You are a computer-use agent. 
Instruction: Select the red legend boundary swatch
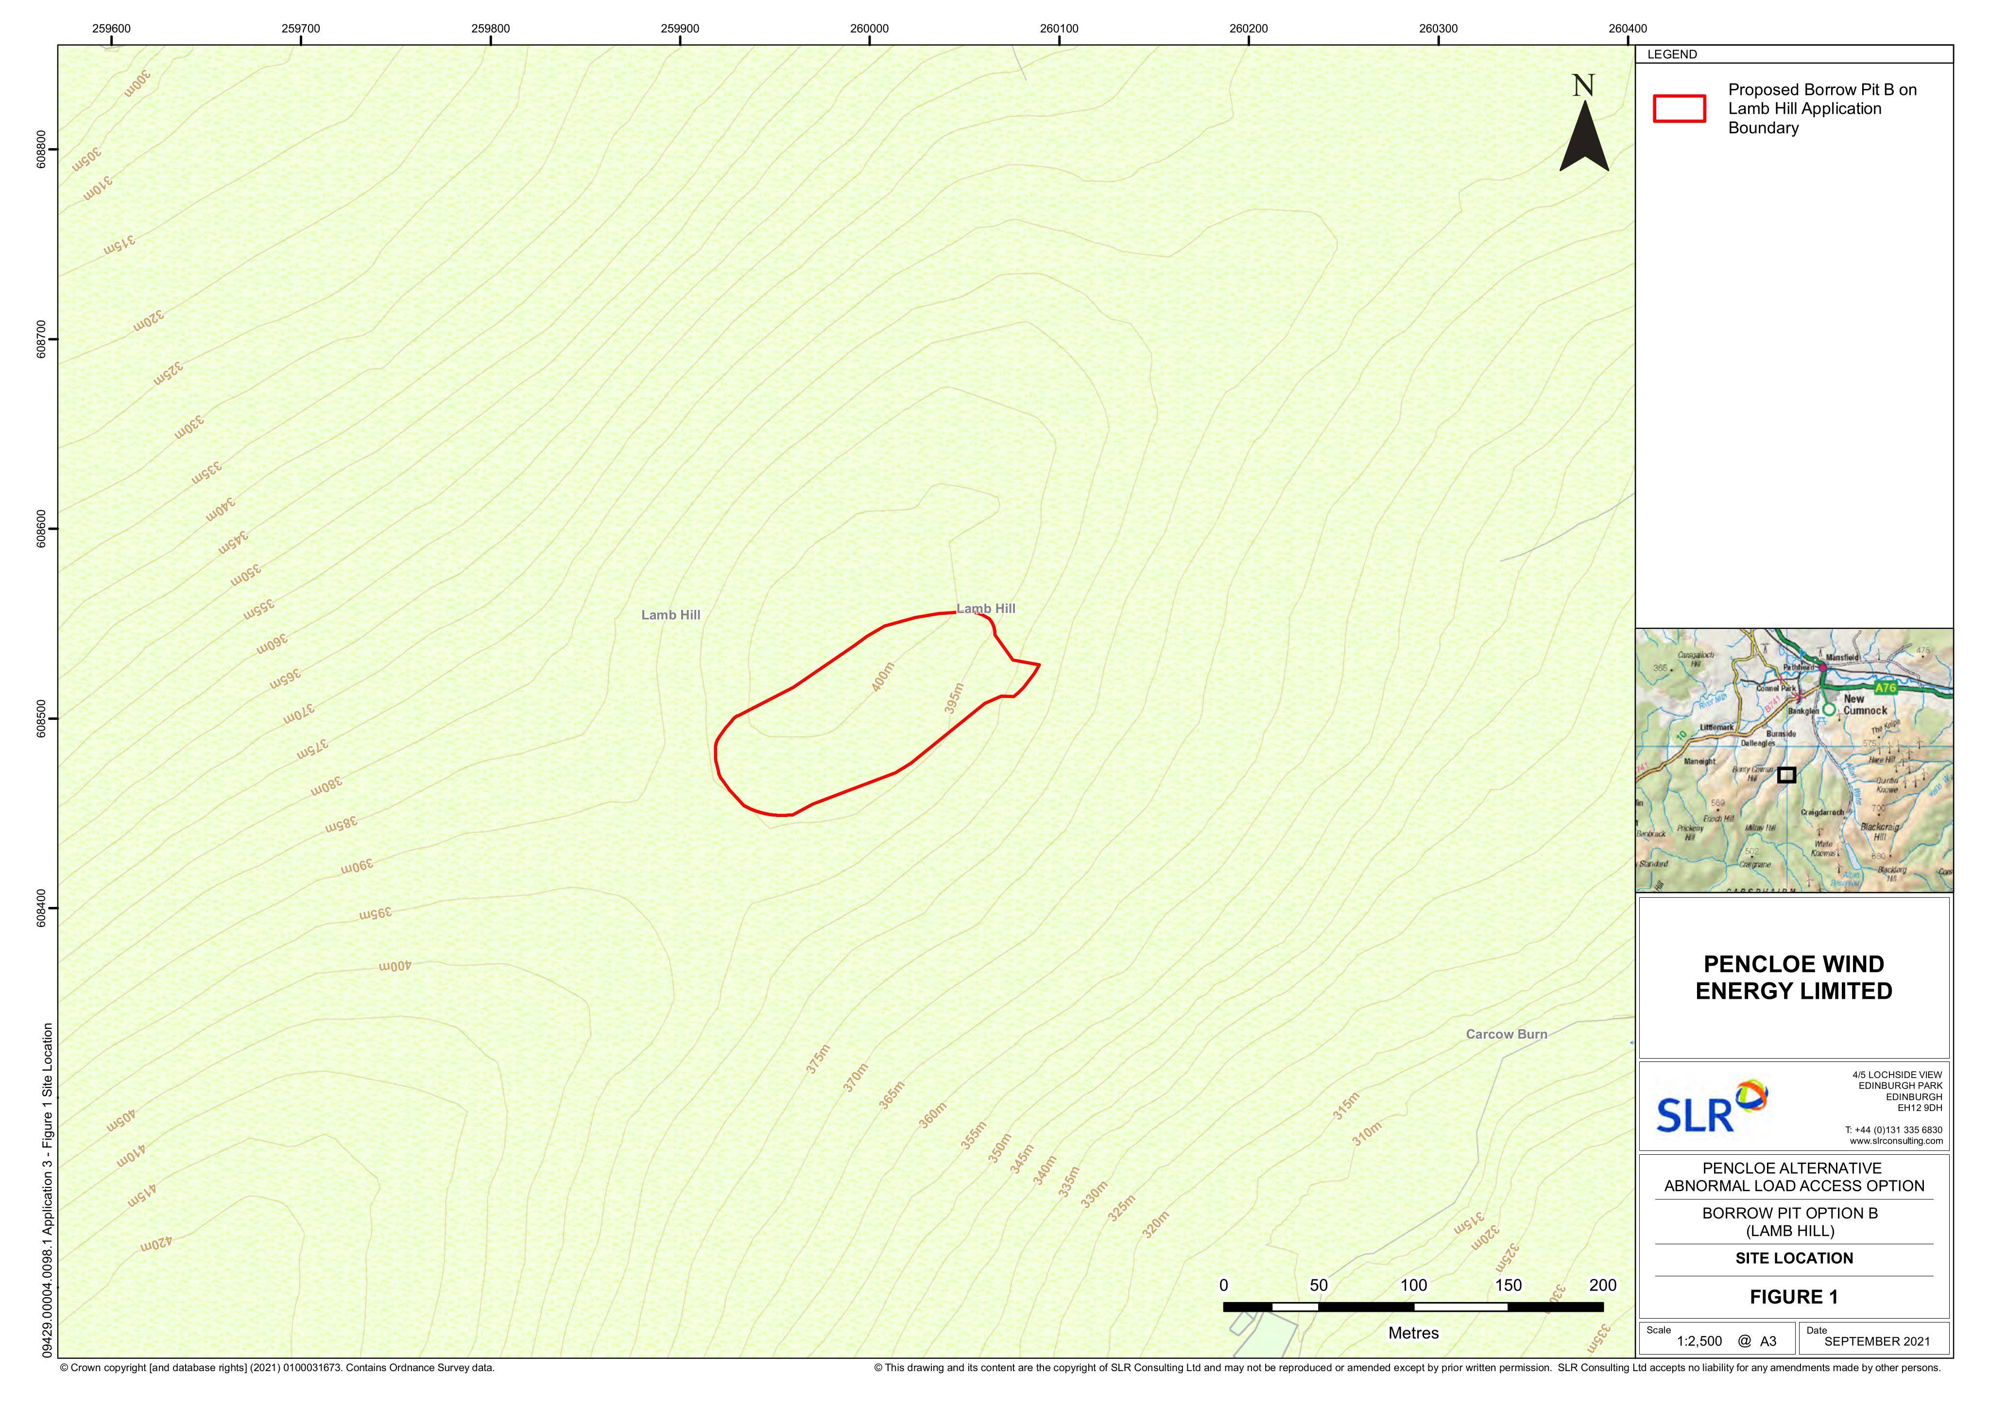point(1679,108)
